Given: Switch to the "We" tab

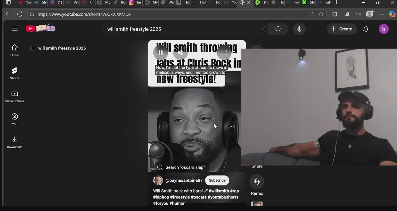Looking at the screenshot, I should tap(167, 2).
